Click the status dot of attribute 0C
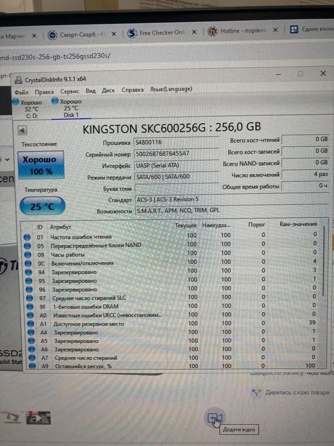Screen dimensions: 334x446 [x=28, y=264]
